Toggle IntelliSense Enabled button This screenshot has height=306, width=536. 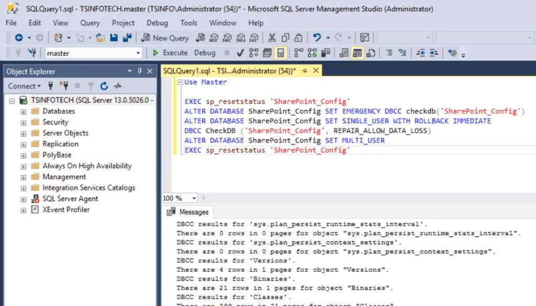pyautogui.click(x=281, y=53)
